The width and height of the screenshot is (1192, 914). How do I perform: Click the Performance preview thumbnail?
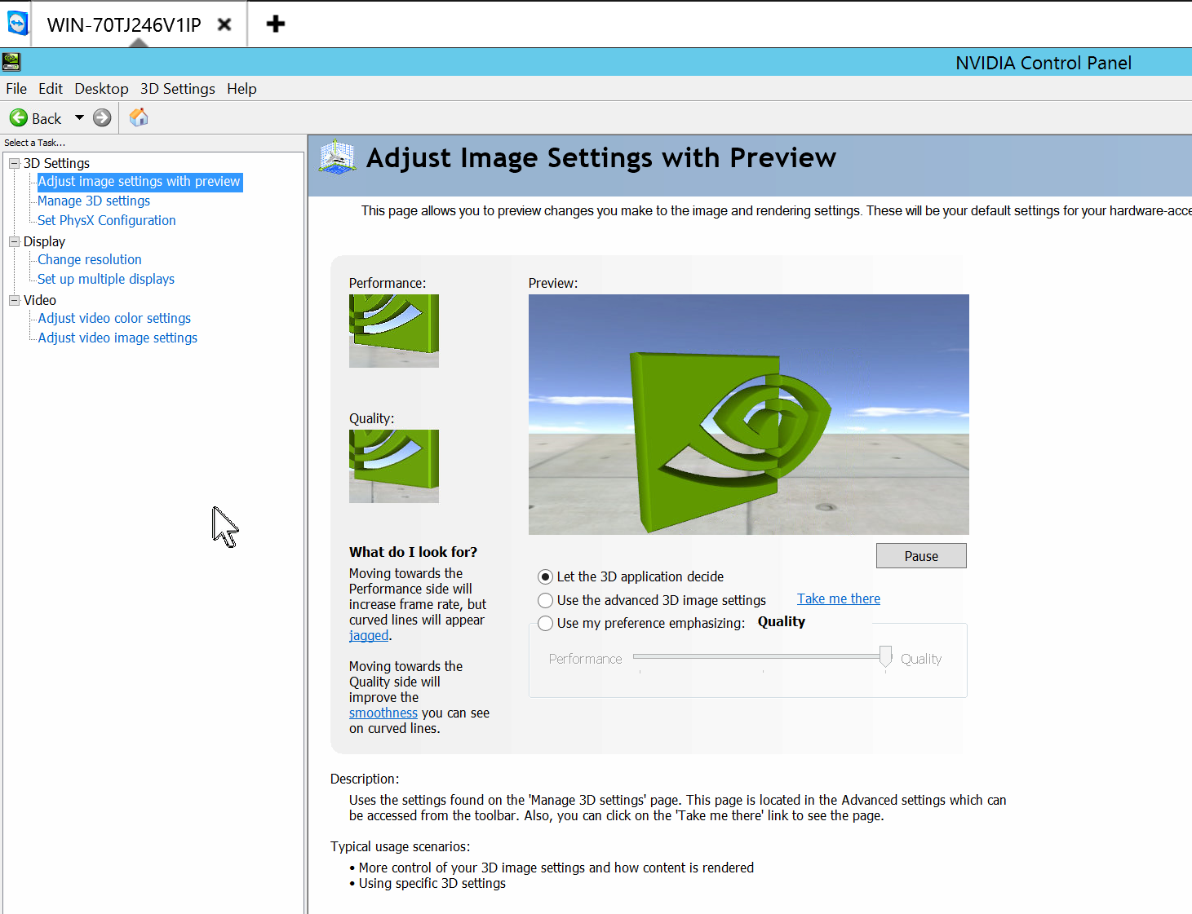393,330
